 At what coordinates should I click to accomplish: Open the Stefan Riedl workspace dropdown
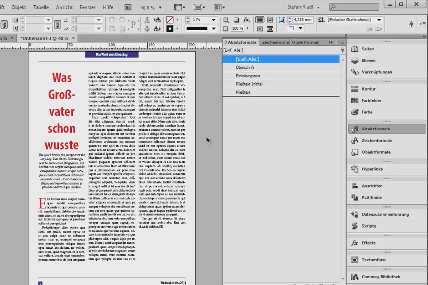(x=304, y=7)
